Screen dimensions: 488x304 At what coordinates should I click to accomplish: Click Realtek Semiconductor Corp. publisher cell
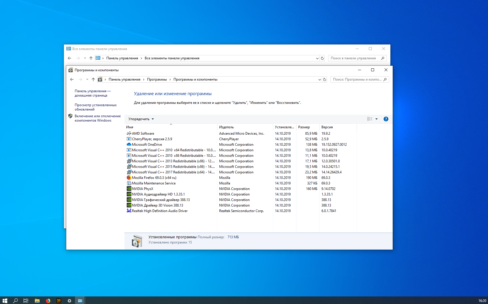point(242,211)
